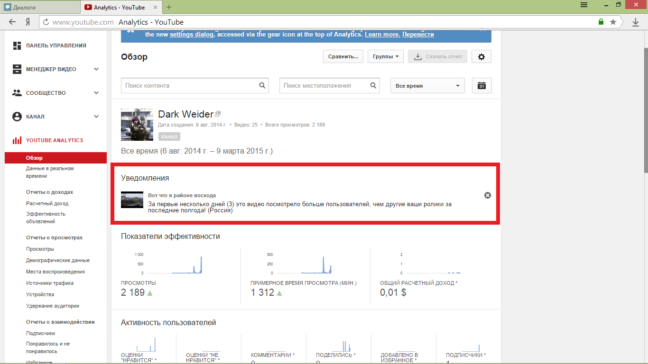Open a new tab with the plus button
Screen dimensions: 648x364
169,7
